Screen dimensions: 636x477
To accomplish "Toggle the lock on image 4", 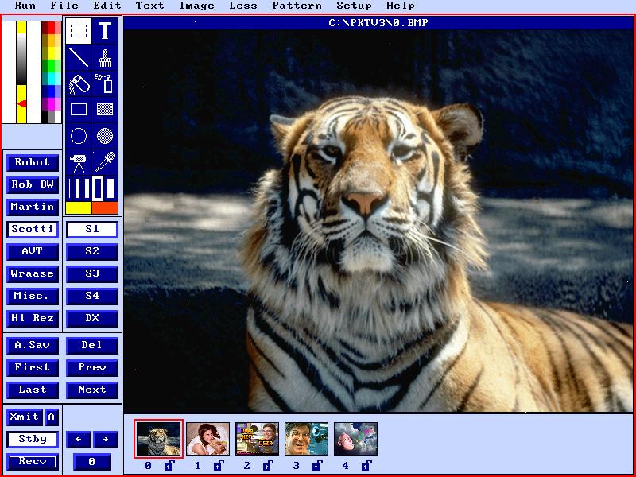I will coord(366,465).
